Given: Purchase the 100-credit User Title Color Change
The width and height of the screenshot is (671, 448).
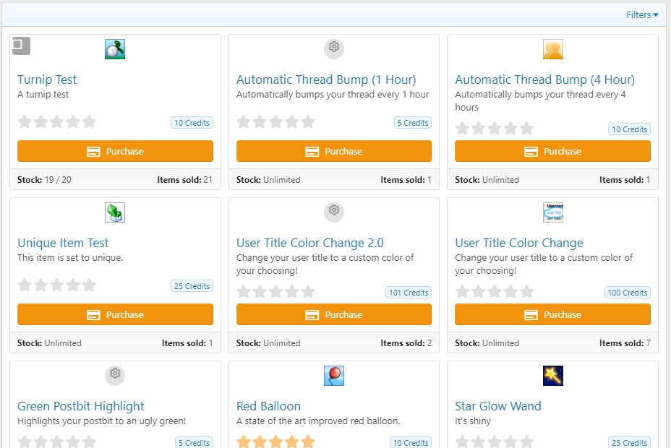Looking at the screenshot, I should coord(552,314).
